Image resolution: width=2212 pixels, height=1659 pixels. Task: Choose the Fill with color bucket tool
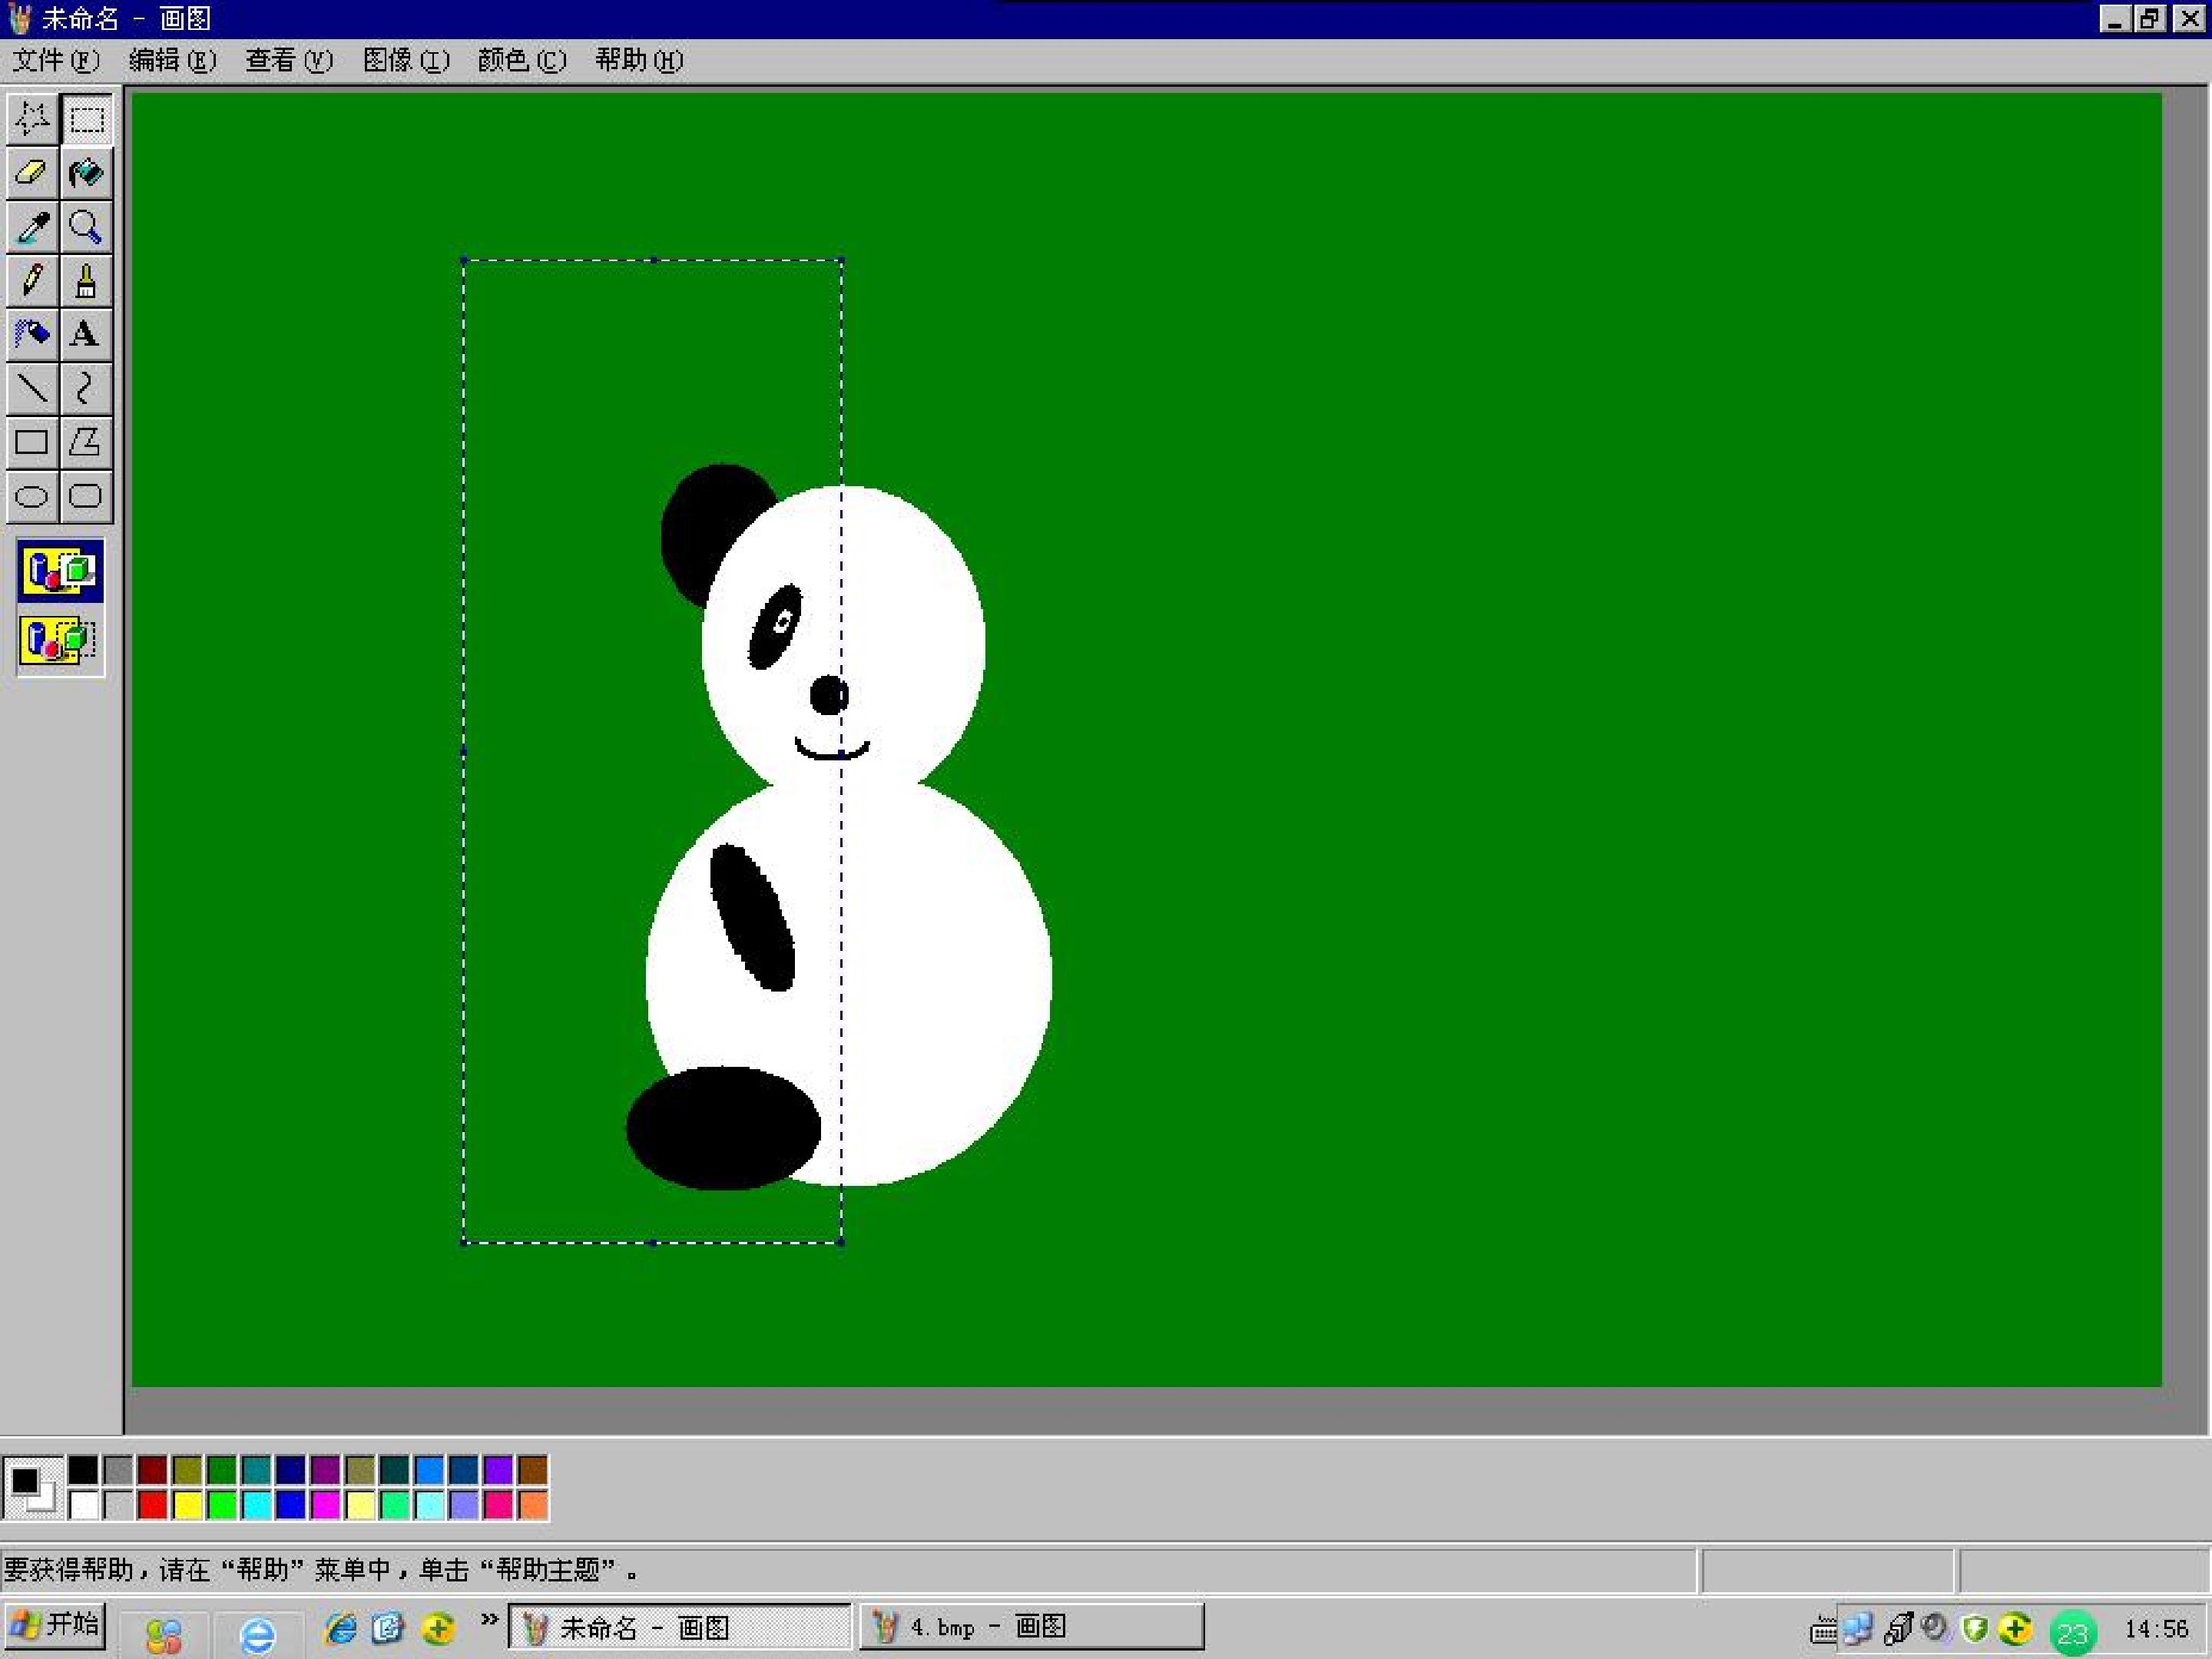click(86, 173)
